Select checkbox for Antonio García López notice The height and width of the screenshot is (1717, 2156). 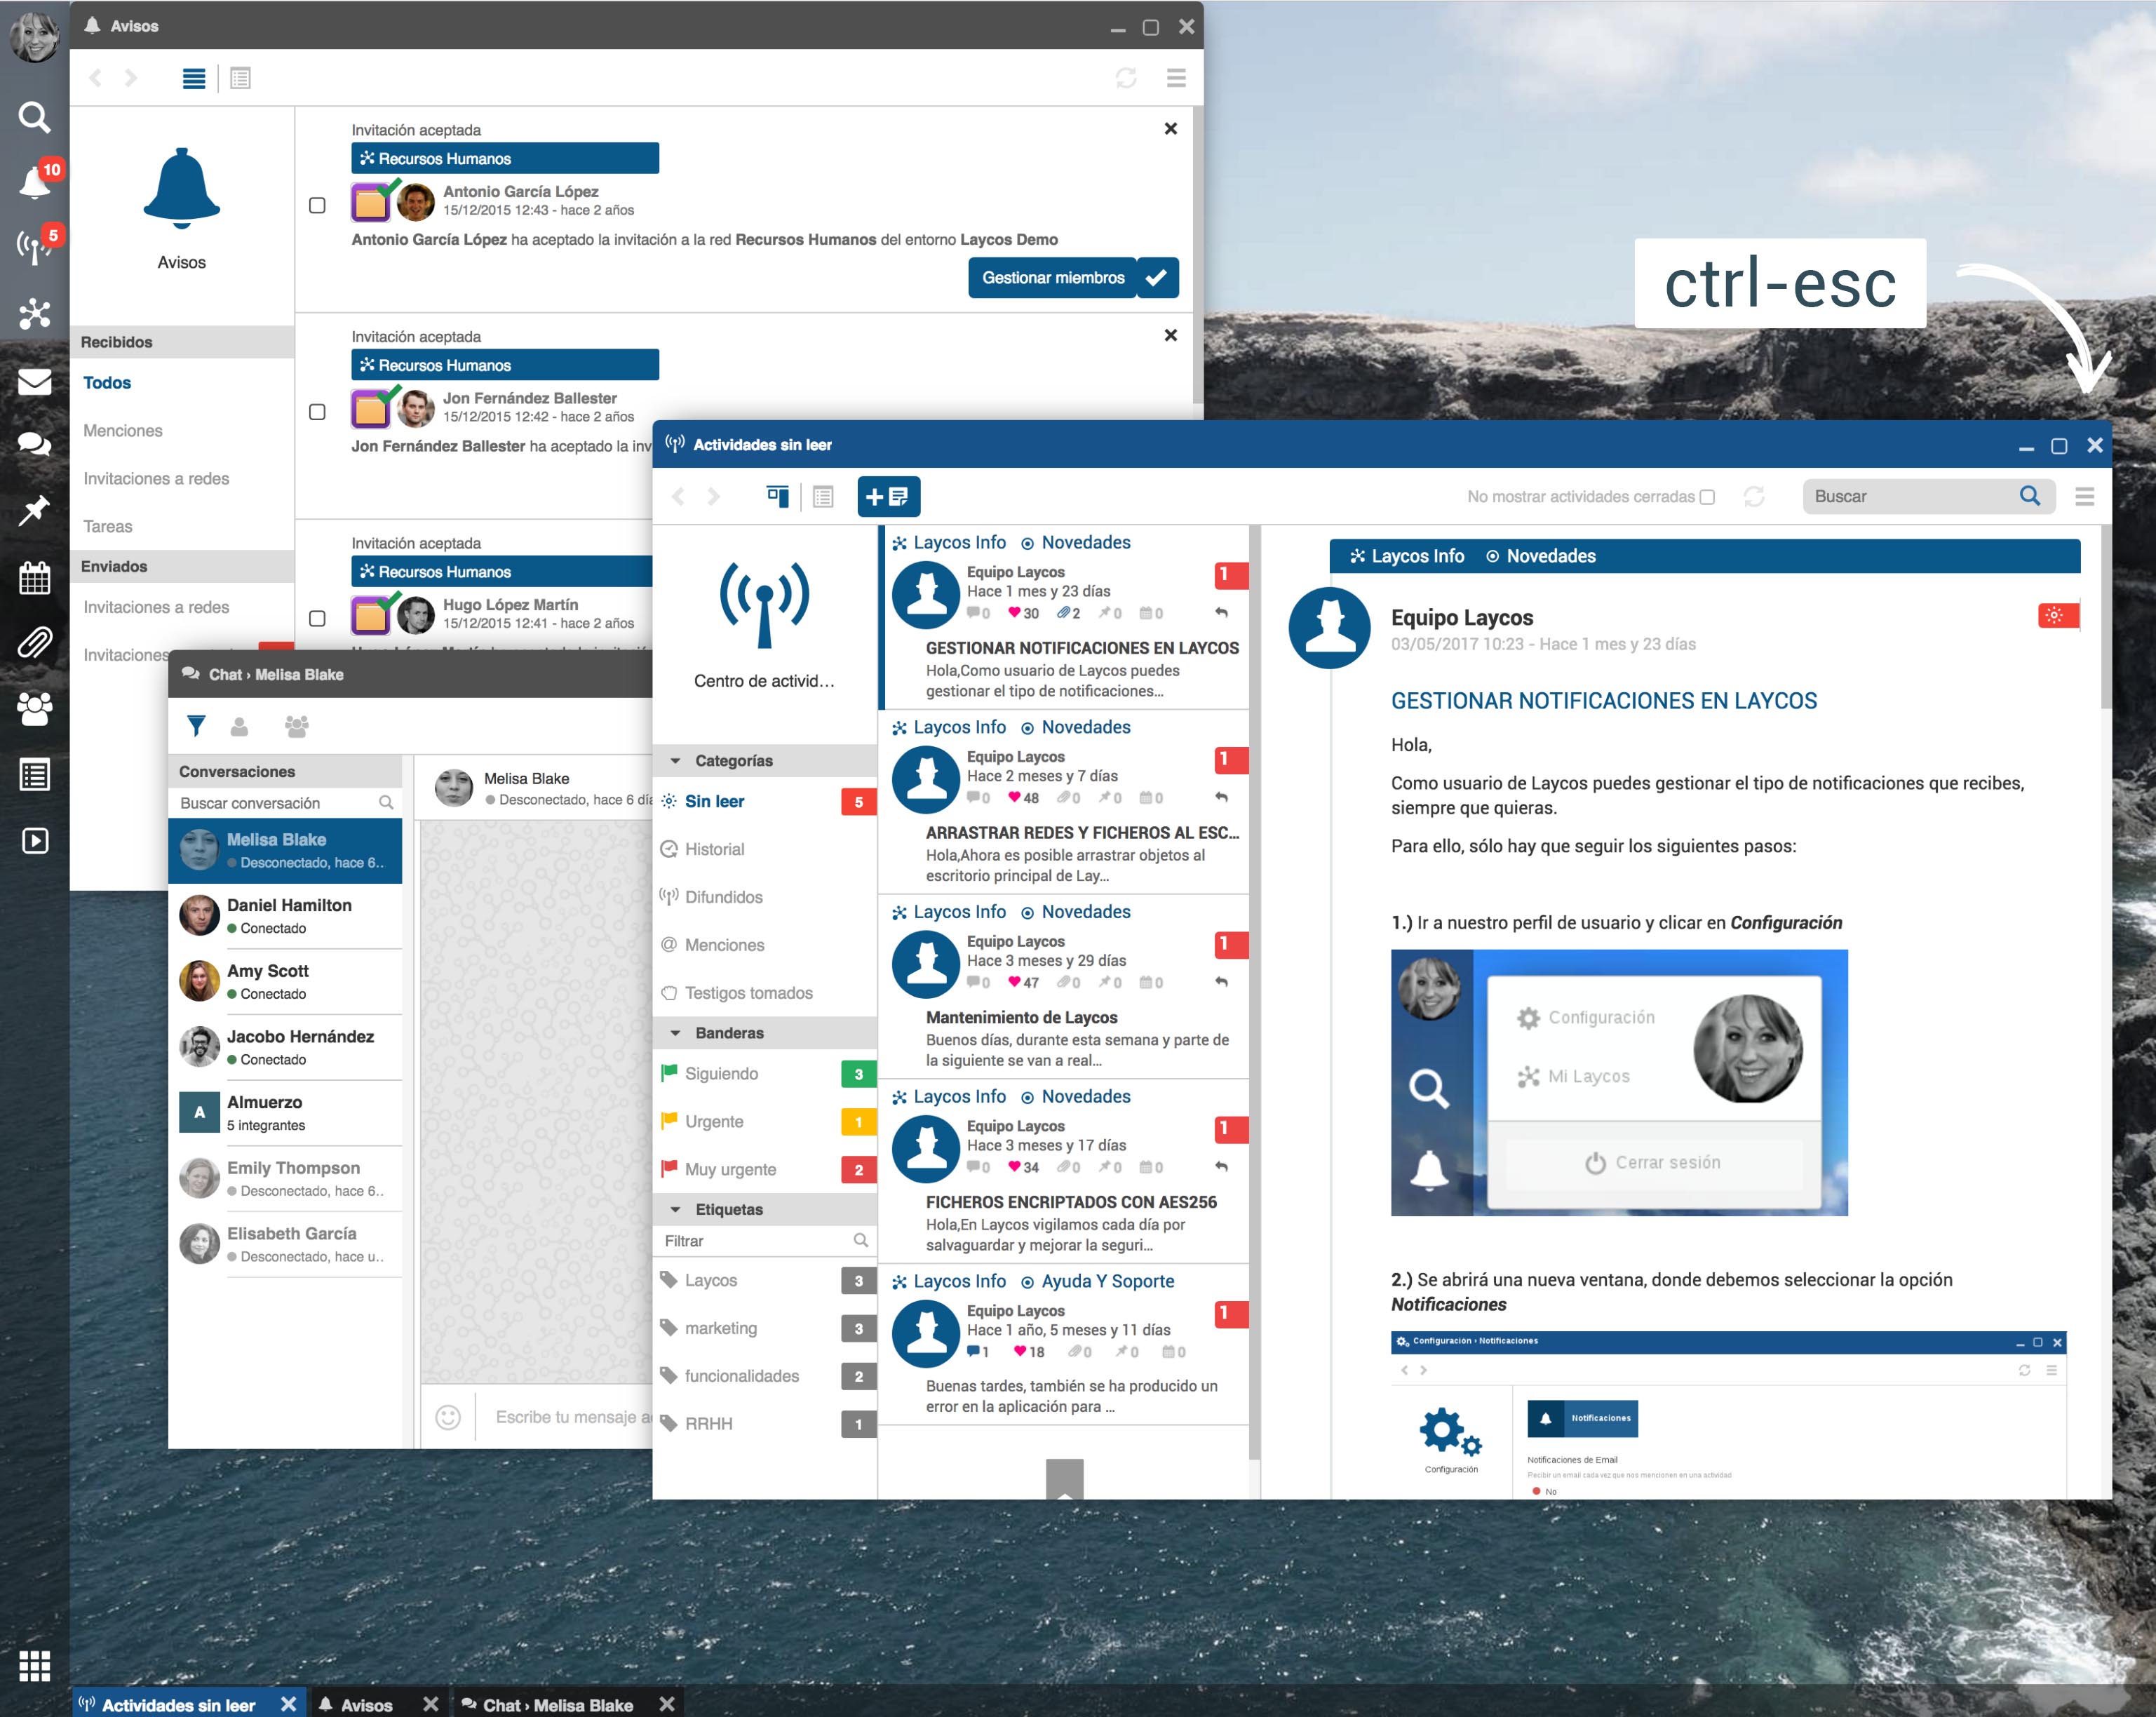pyautogui.click(x=317, y=205)
